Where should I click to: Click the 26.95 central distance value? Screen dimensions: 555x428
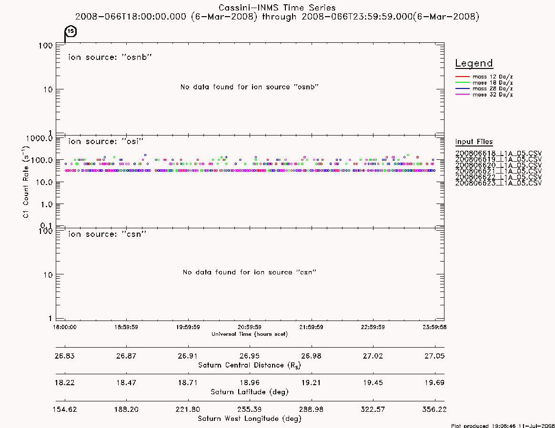point(250,356)
